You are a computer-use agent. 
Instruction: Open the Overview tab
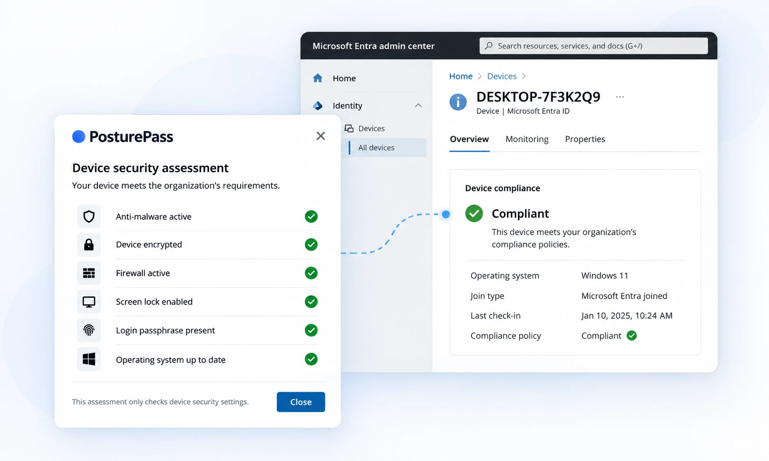click(469, 139)
